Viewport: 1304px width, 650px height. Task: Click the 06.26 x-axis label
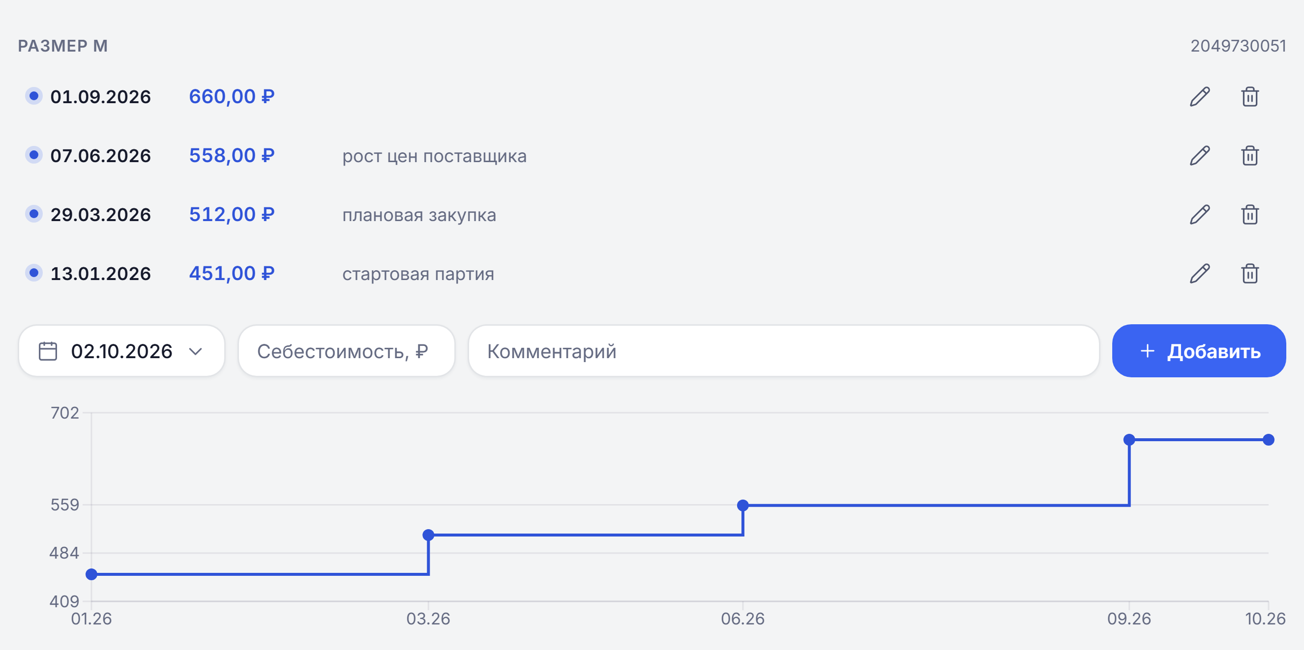pos(742,619)
